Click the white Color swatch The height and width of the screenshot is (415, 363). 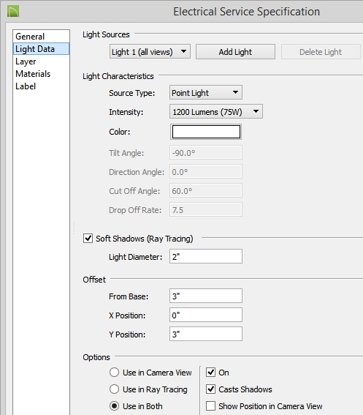point(206,132)
